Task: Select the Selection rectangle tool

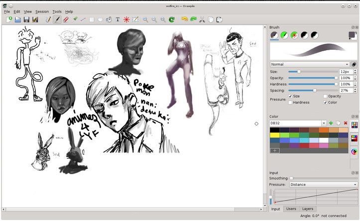Action: point(135,20)
